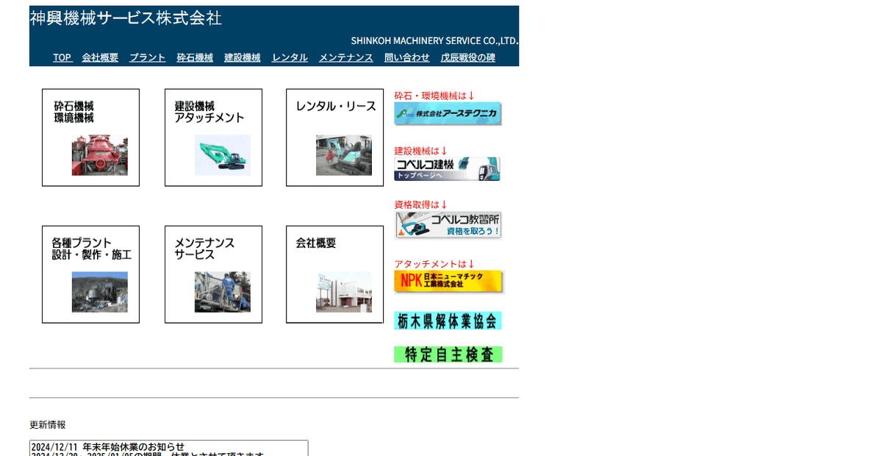Click the 栃木県解体業協会 banner
The height and width of the screenshot is (456, 882).
(x=448, y=320)
